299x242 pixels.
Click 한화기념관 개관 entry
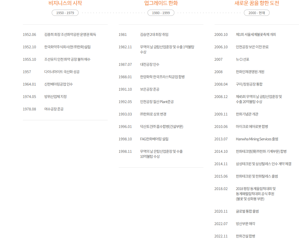(247, 114)
